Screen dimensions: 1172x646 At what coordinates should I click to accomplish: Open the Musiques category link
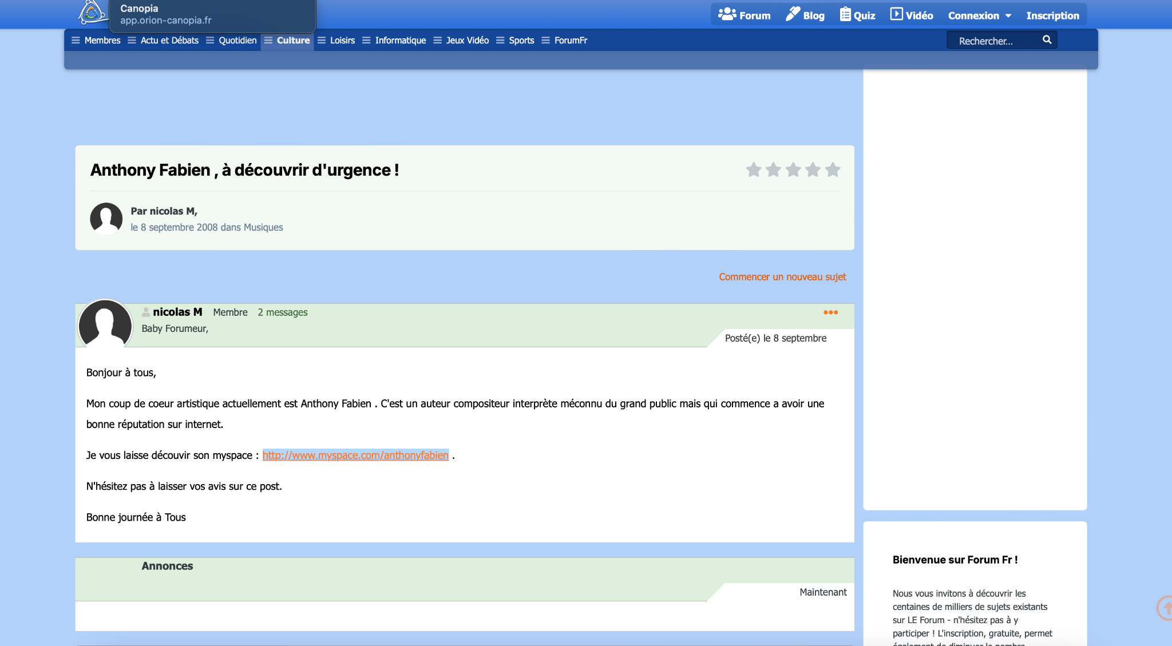[x=263, y=227]
